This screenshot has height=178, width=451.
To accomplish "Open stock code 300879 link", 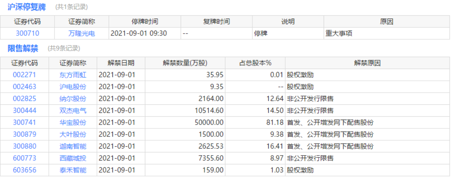I will (x=24, y=135).
